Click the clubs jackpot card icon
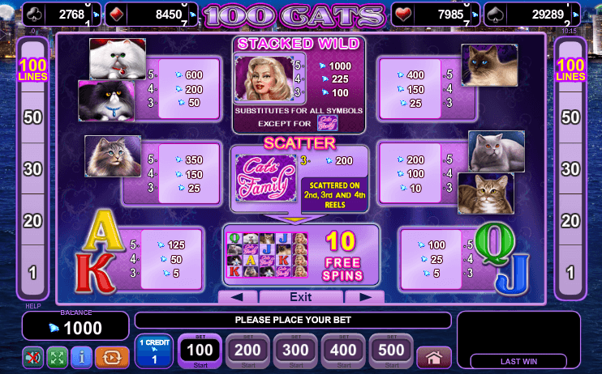This screenshot has width=602, height=374. click(34, 15)
